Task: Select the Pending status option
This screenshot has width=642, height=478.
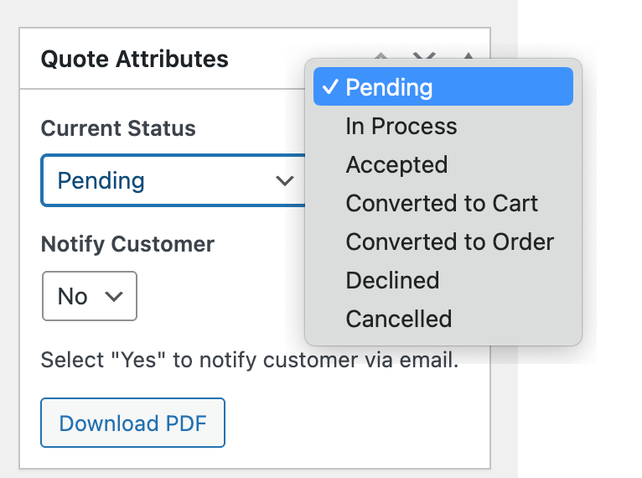Action: click(389, 87)
